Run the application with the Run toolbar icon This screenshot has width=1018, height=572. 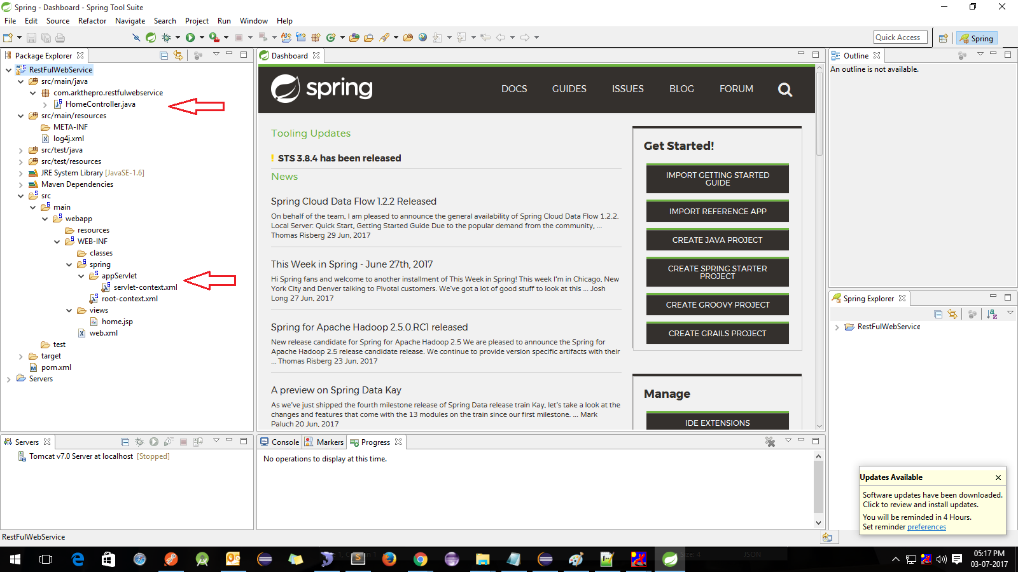click(x=191, y=37)
